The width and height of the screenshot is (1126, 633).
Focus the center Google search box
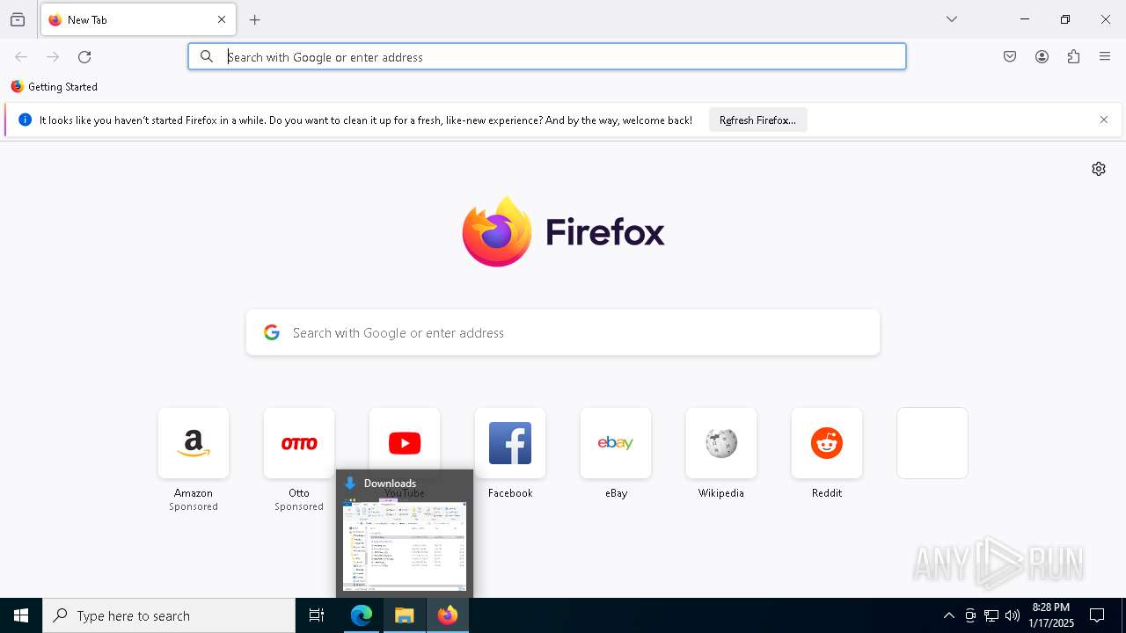[563, 332]
